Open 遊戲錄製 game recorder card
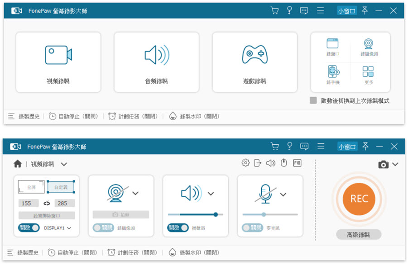Screen dimensions: 408x265 pos(255,62)
